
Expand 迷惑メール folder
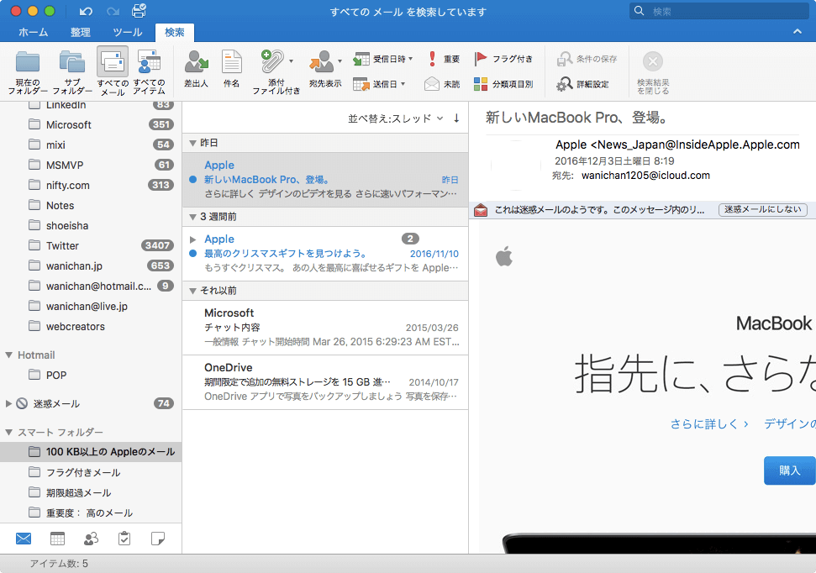[8, 403]
